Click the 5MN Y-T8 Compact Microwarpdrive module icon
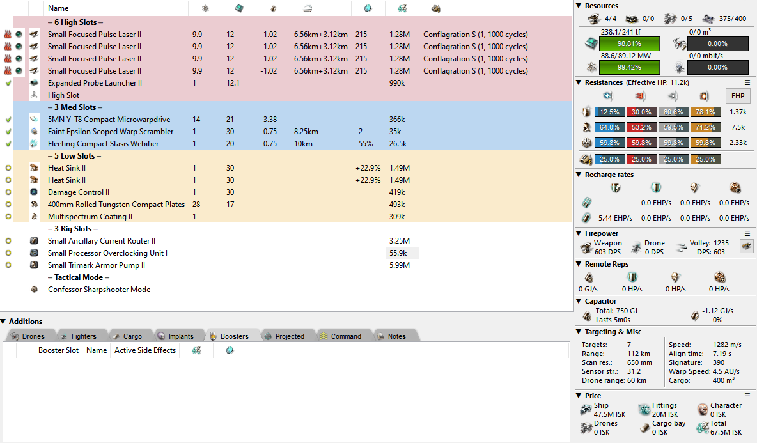 coord(34,120)
